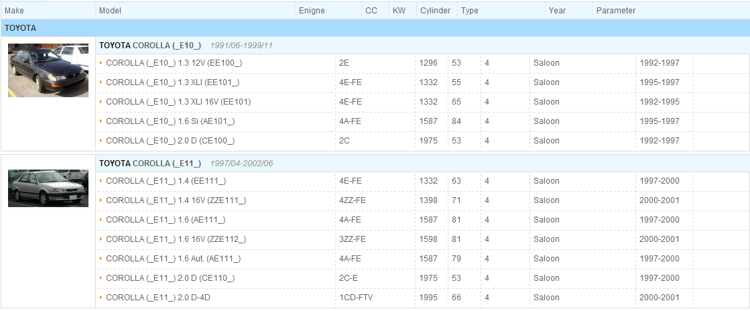Click the 84 KW value
Image resolution: width=750 pixels, height=311 pixels.
coord(456,121)
